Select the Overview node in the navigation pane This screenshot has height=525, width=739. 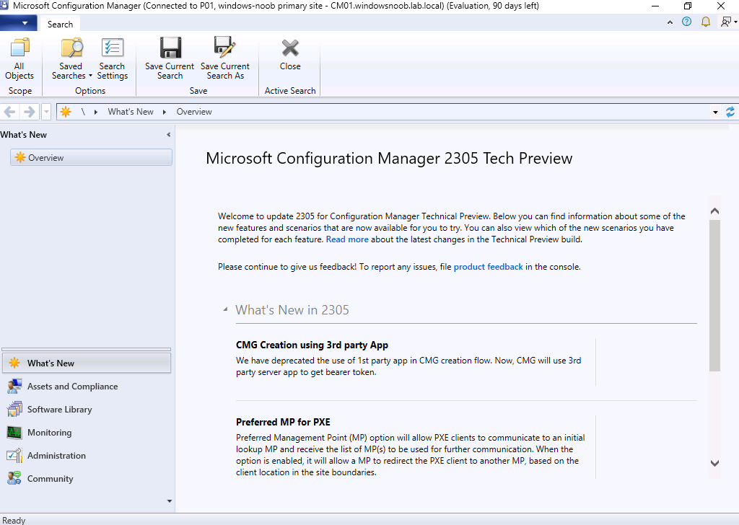[x=91, y=158]
